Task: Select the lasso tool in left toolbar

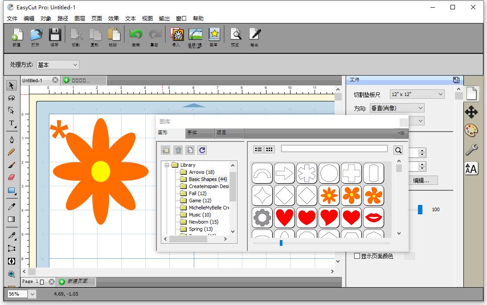Action: click(x=12, y=98)
